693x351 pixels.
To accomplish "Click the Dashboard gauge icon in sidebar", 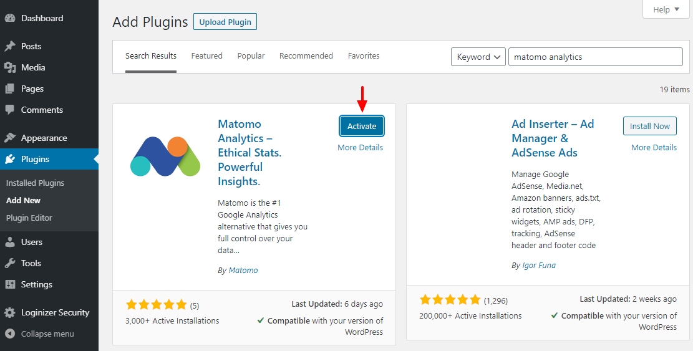I will [x=10, y=18].
